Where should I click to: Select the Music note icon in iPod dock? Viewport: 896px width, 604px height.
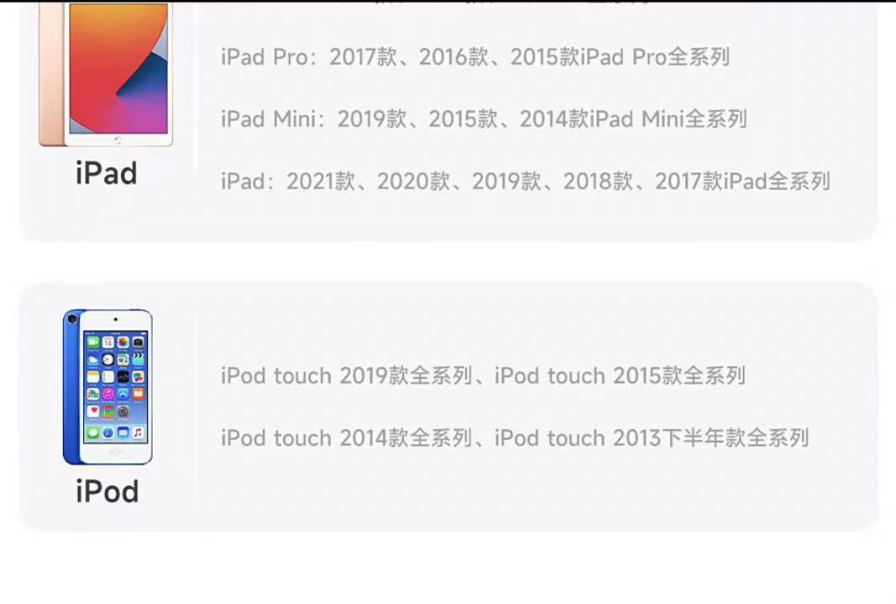(139, 433)
